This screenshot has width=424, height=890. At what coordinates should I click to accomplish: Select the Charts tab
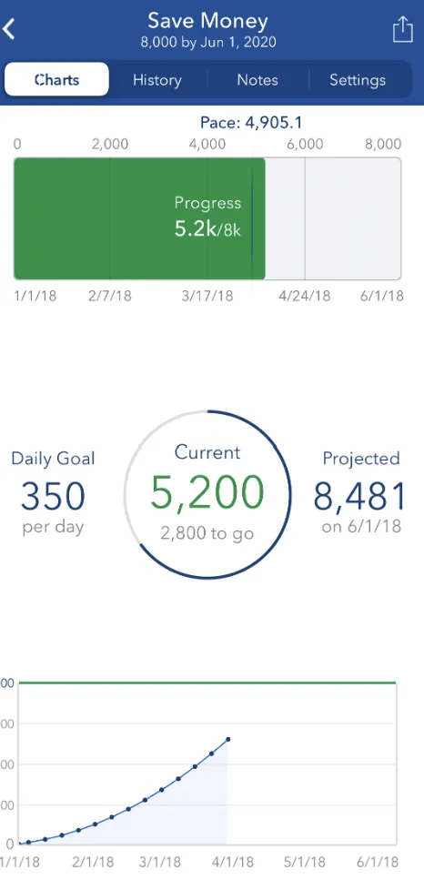(56, 79)
